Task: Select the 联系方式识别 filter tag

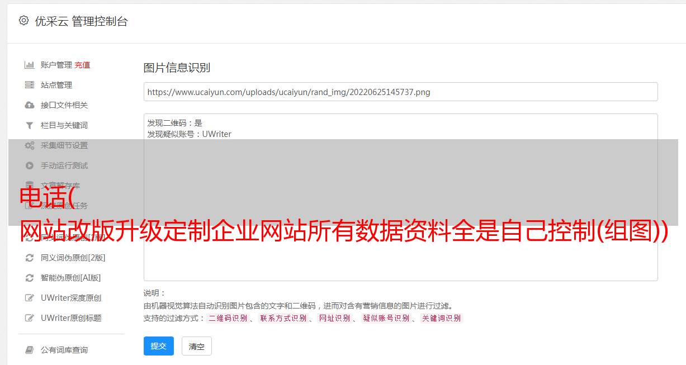Action: coord(283,318)
